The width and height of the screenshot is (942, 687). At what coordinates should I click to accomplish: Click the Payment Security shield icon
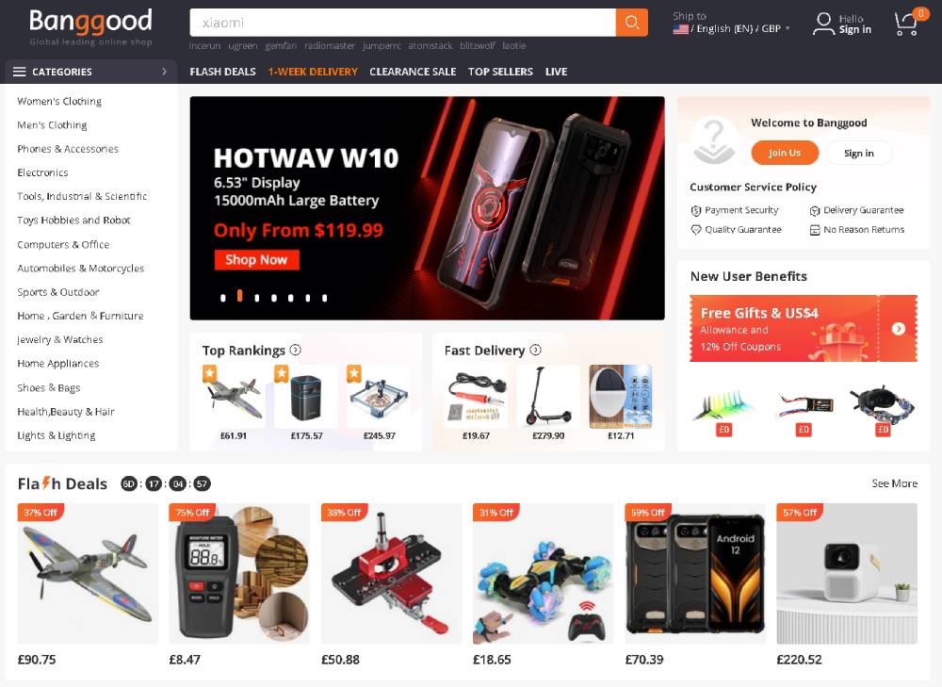pyautogui.click(x=696, y=210)
